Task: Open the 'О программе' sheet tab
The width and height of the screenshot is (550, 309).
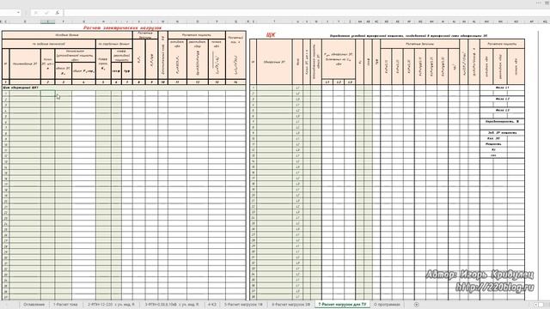Action: pos(387,305)
